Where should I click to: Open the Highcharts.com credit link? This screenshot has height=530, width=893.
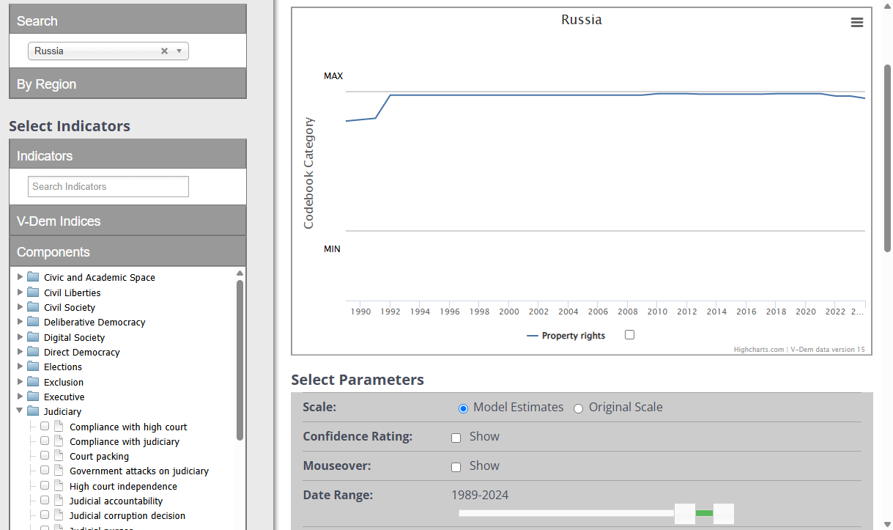759,350
